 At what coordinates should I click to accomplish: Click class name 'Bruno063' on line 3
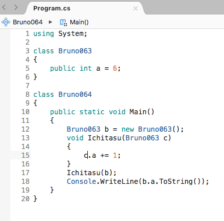coord(75,51)
